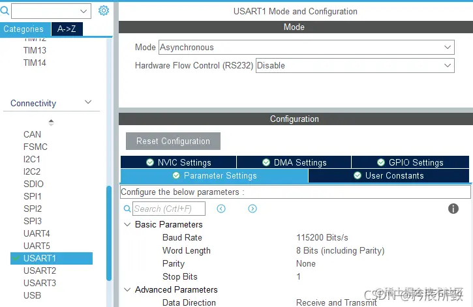Open the Parameter Settings tab

[x=214, y=175]
